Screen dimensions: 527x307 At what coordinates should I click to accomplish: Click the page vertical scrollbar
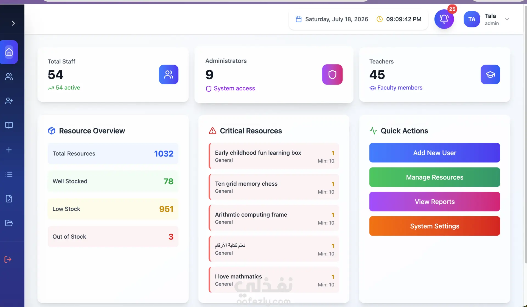525,135
